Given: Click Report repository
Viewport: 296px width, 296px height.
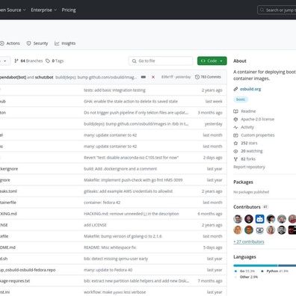Looking at the screenshot, I should tap(249, 167).
